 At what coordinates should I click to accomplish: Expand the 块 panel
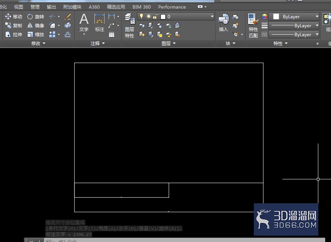(230, 43)
